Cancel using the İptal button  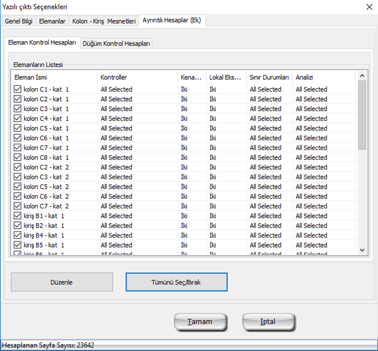point(268,322)
